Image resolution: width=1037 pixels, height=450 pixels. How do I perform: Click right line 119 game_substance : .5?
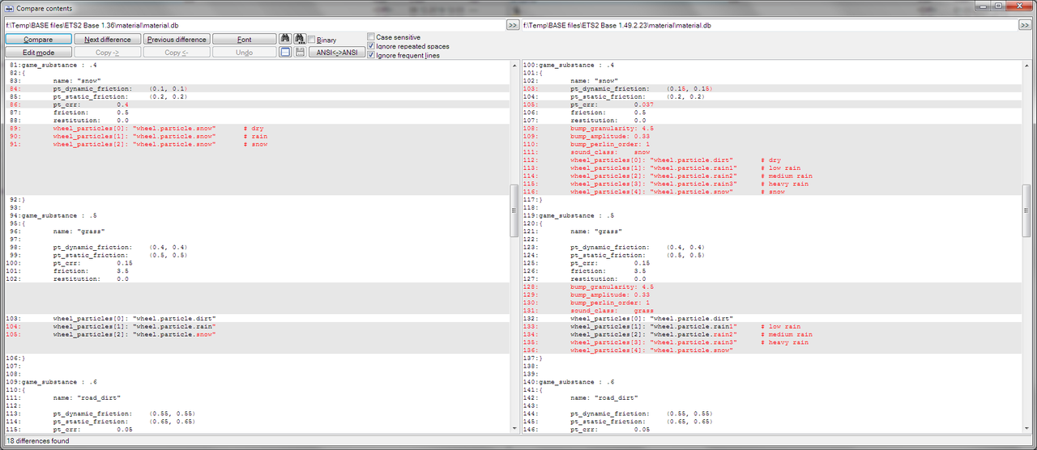pos(773,215)
